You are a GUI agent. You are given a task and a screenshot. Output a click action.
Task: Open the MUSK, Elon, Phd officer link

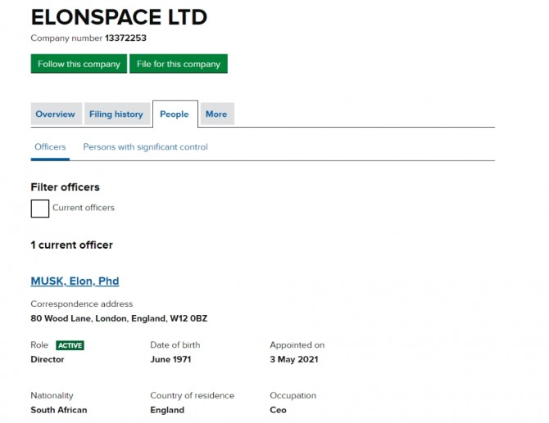[75, 281]
